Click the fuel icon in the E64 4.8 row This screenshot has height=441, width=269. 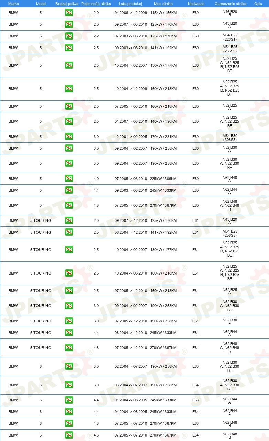(x=69, y=435)
